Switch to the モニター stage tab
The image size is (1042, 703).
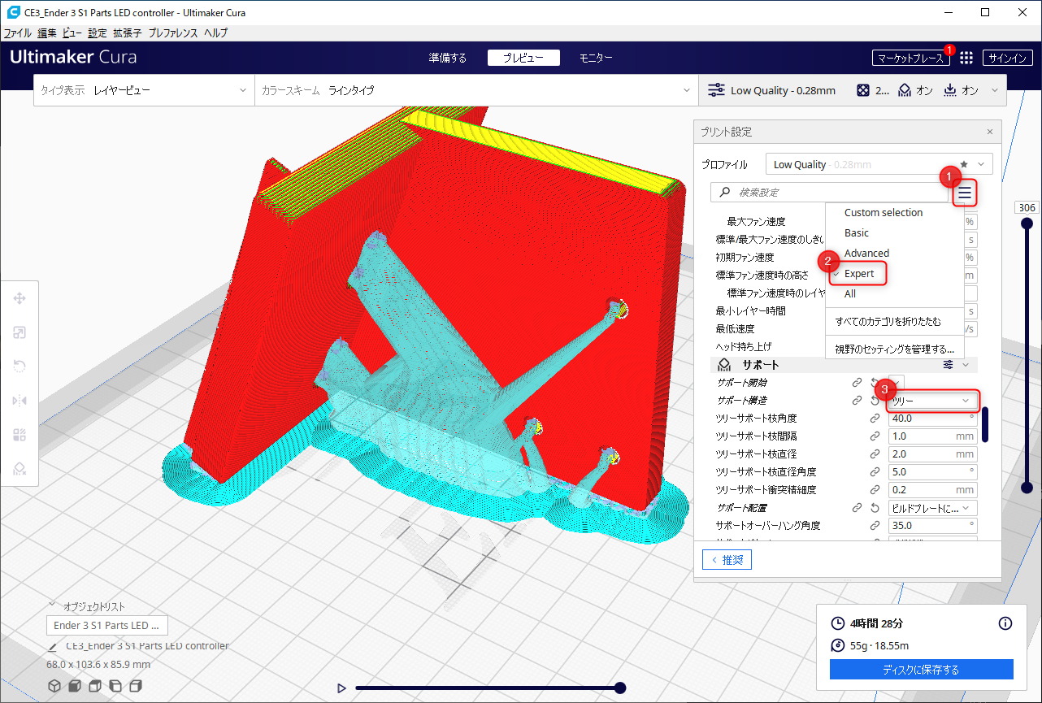tap(596, 58)
